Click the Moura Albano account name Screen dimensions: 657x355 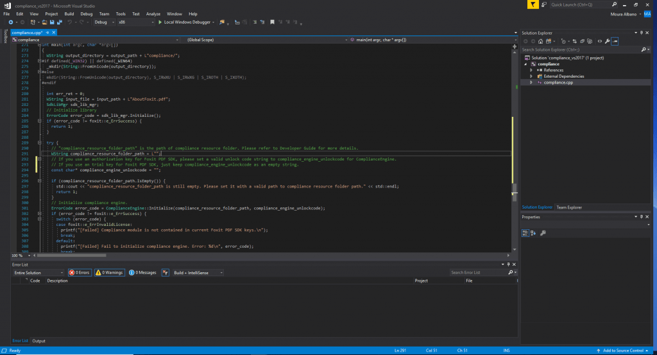[x=624, y=14]
